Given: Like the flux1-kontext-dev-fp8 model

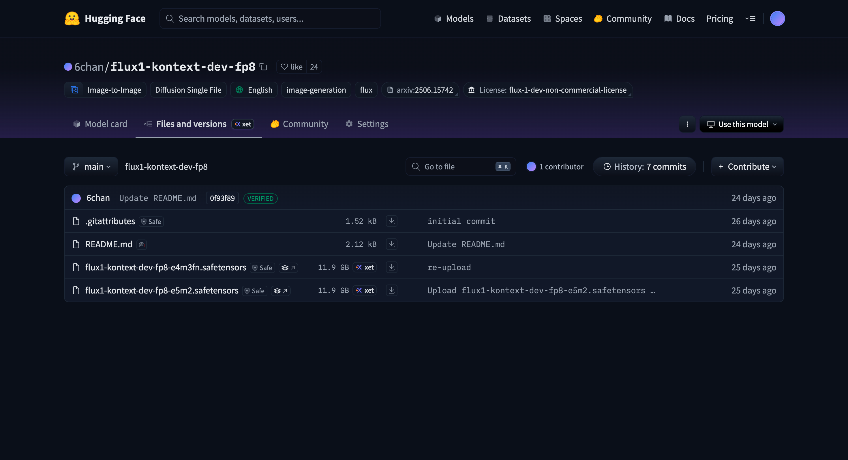Looking at the screenshot, I should pyautogui.click(x=292, y=67).
